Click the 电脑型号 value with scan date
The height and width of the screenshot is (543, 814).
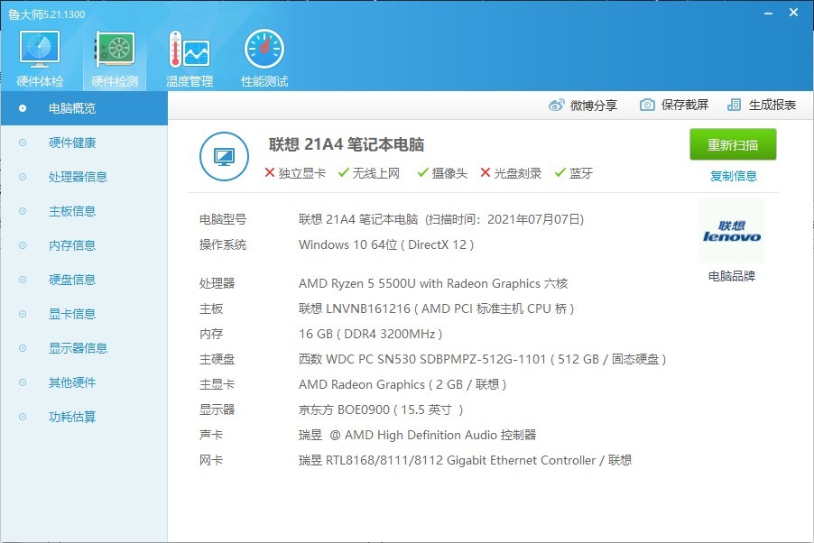click(x=441, y=219)
